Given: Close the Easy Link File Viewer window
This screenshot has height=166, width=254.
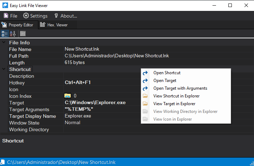Looking at the screenshot, I should (x=246, y=5).
